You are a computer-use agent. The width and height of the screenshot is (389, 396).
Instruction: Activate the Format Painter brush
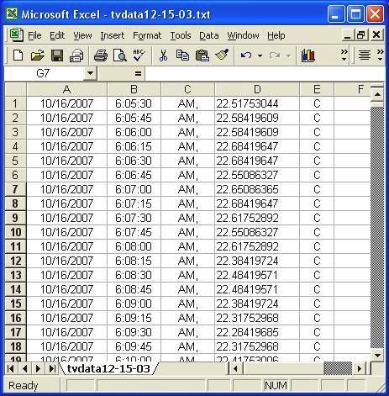point(222,55)
